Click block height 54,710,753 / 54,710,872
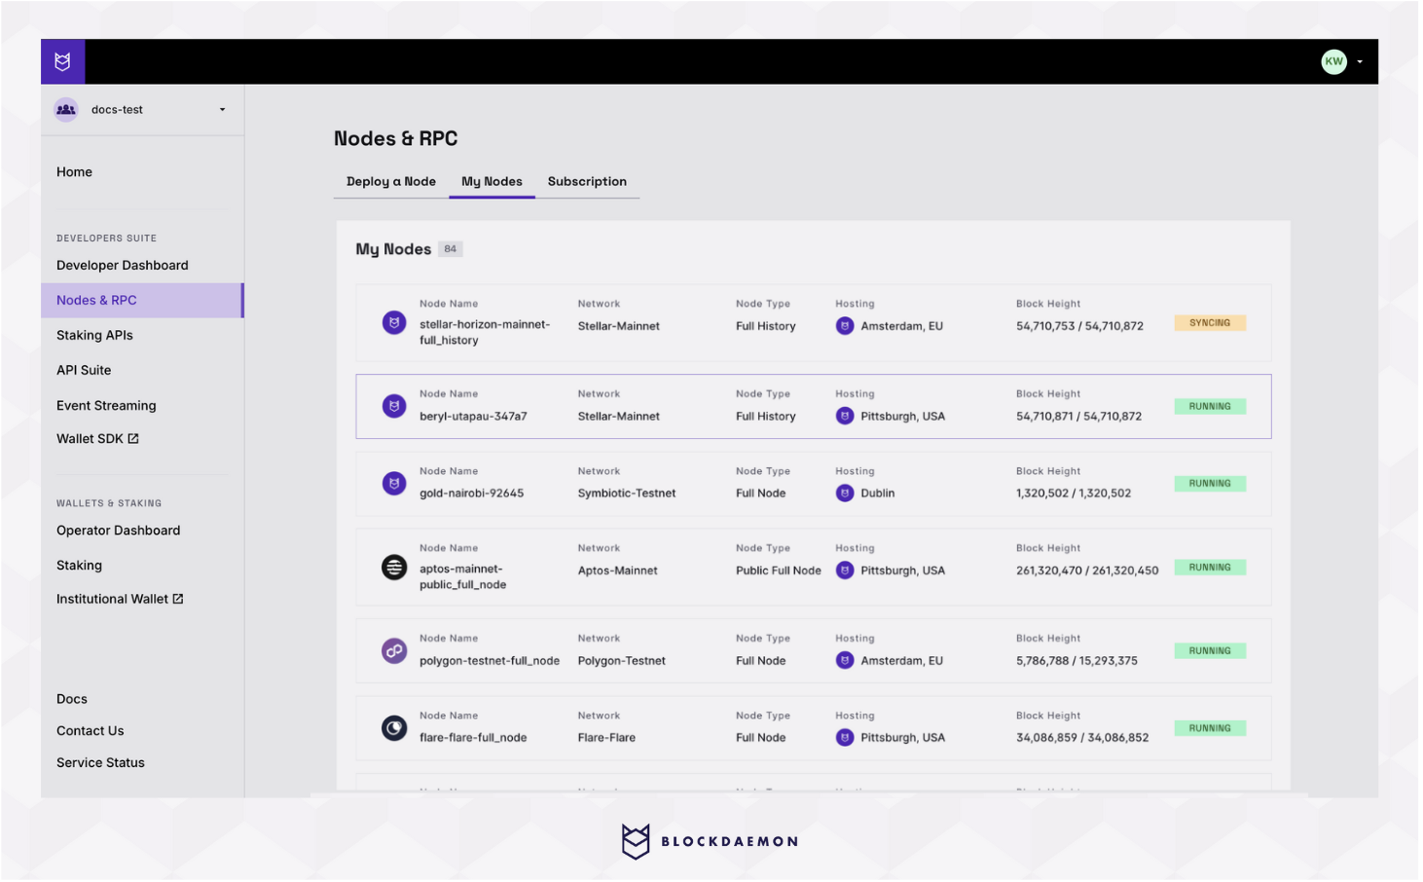1423x882 pixels. tap(1080, 326)
